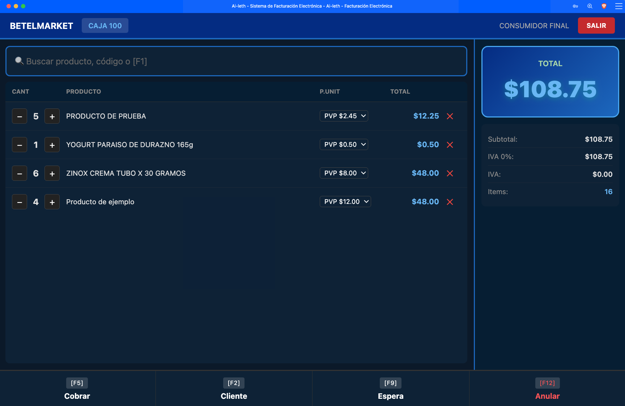
Task: Click the SALIR button
Action: (596, 26)
